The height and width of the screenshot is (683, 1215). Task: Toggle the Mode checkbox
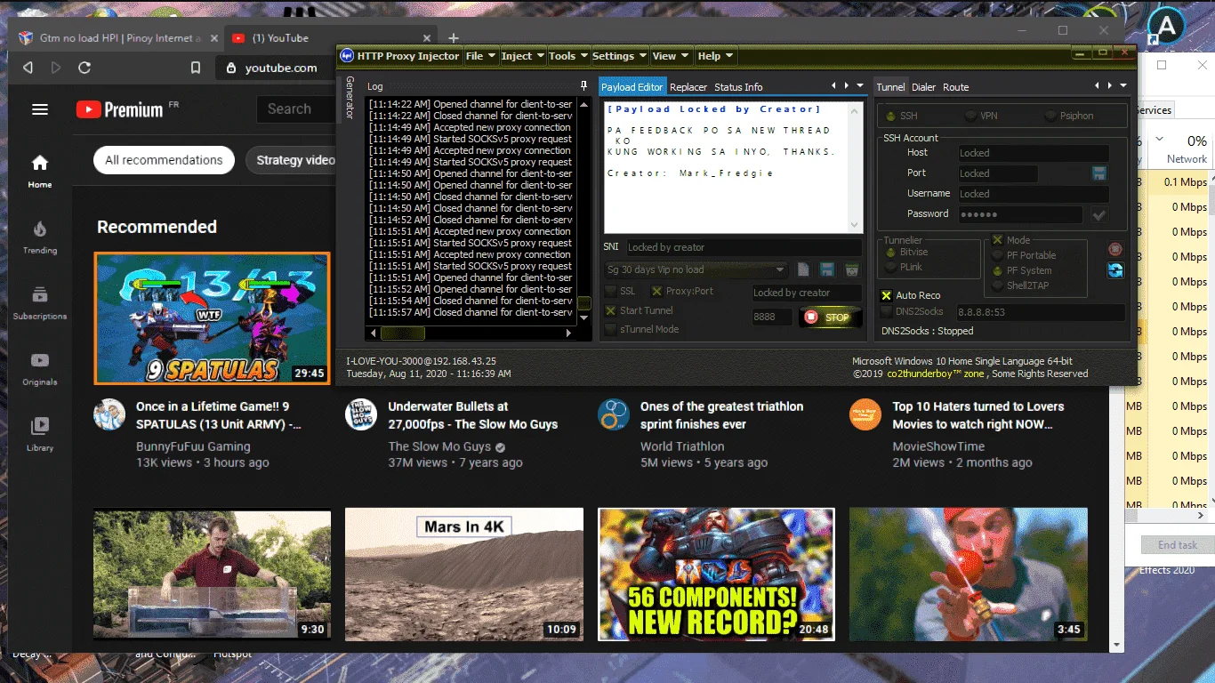point(998,240)
